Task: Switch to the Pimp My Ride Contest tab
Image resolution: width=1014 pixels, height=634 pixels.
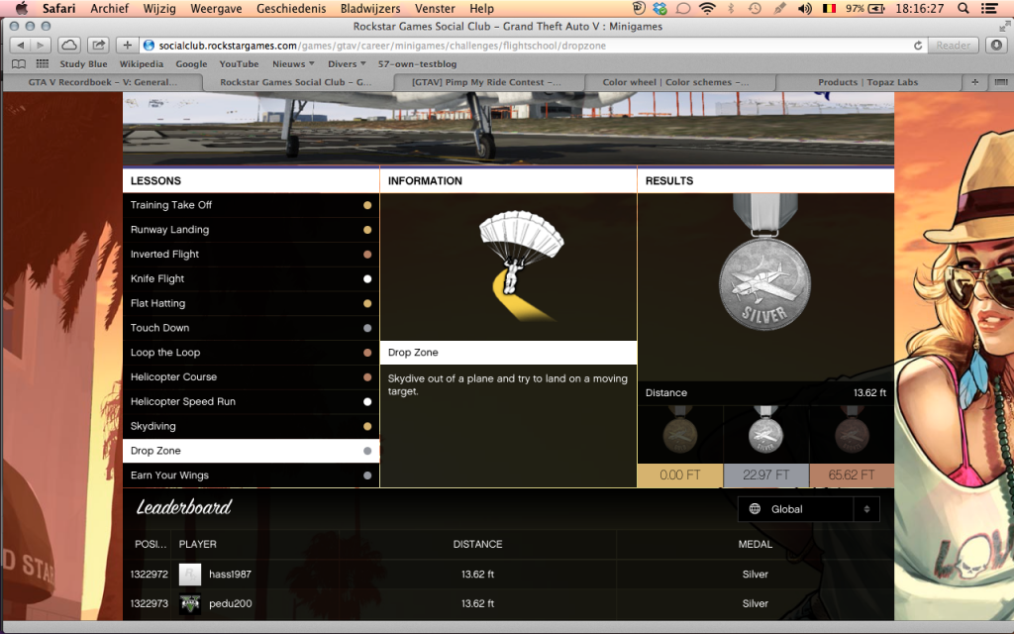Action: [x=487, y=82]
